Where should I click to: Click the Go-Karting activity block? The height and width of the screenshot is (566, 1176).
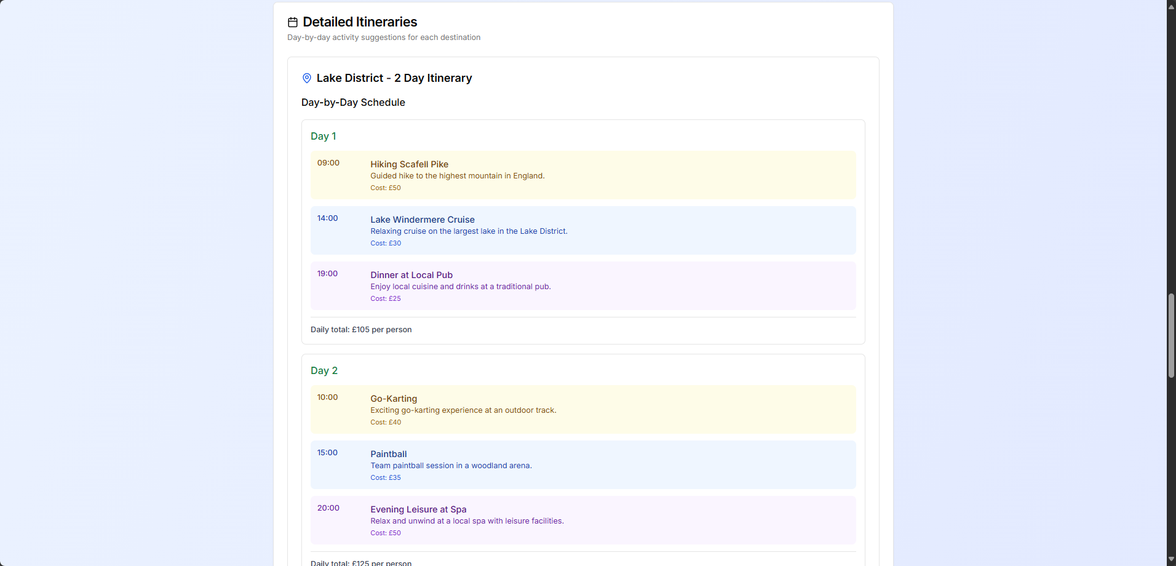tap(582, 409)
